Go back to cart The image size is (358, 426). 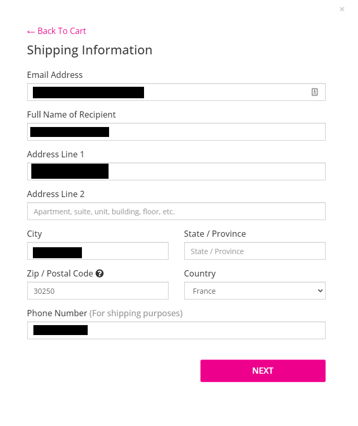click(x=56, y=31)
